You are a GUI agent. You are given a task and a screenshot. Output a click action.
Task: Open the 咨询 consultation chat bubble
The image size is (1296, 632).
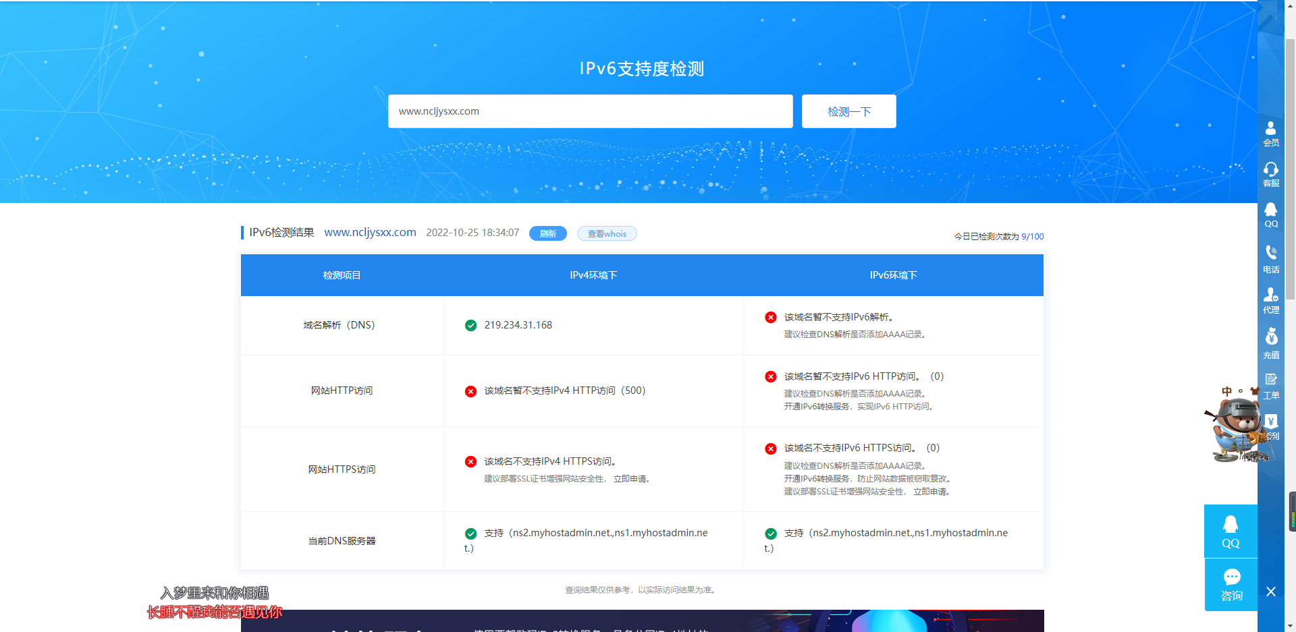[x=1231, y=585]
